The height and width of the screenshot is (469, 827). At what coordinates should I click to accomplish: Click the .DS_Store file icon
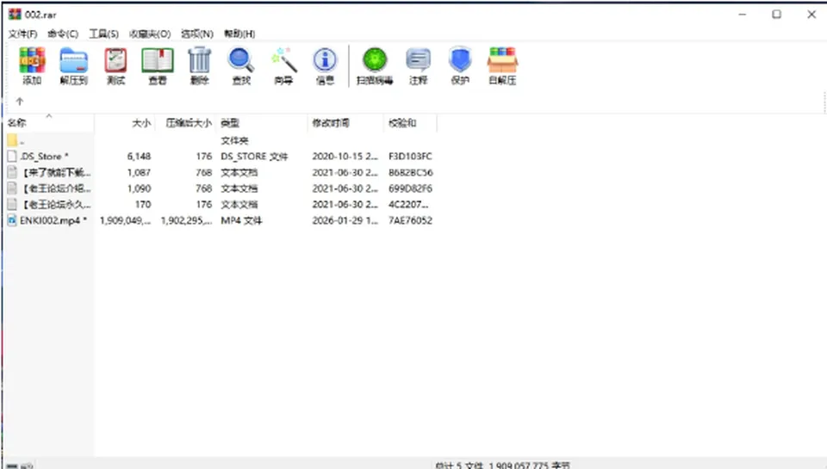[12, 157]
